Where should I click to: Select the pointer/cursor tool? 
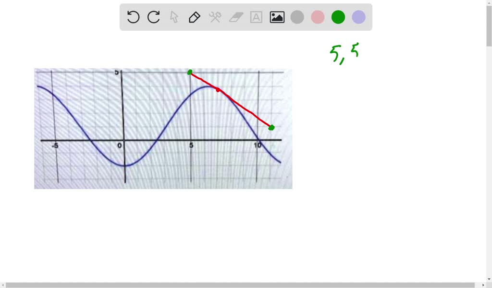[x=173, y=17]
